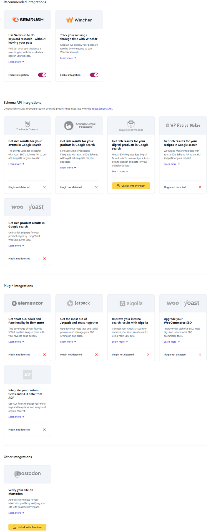Click the Jetpack logo
The image size is (211, 532).
pos(79,303)
